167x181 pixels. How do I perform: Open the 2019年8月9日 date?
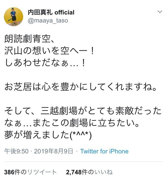click(53, 151)
